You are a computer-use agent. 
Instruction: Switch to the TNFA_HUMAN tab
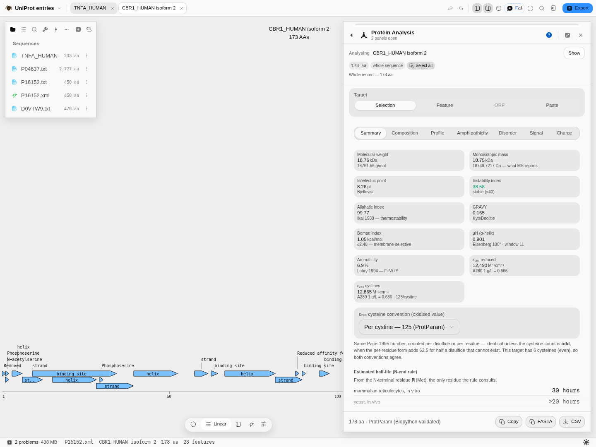[x=90, y=8]
